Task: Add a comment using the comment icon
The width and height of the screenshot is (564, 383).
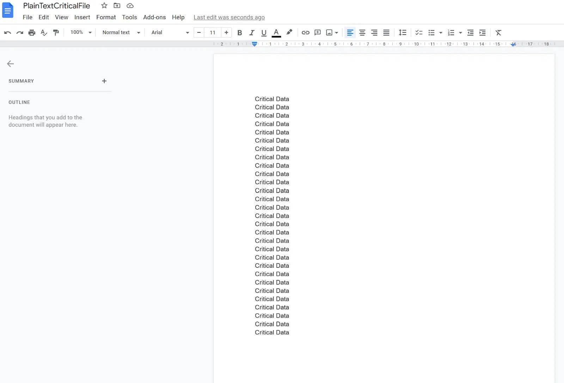Action: click(317, 32)
